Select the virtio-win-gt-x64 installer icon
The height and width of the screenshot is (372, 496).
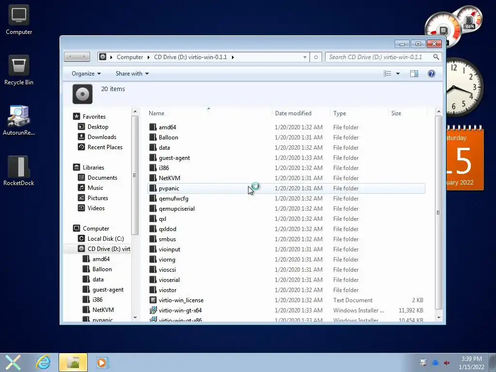(153, 310)
